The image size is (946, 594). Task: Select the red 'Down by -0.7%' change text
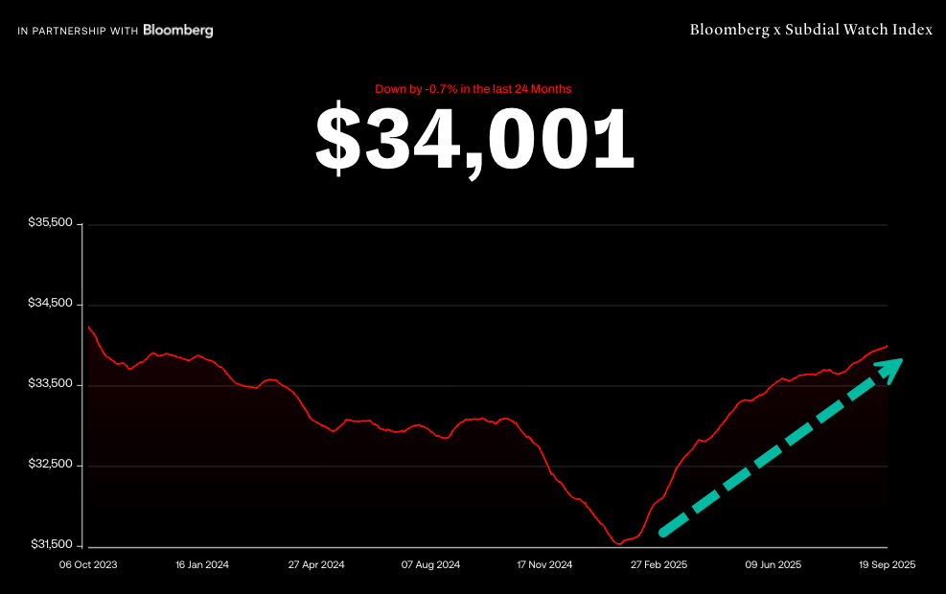(473, 89)
